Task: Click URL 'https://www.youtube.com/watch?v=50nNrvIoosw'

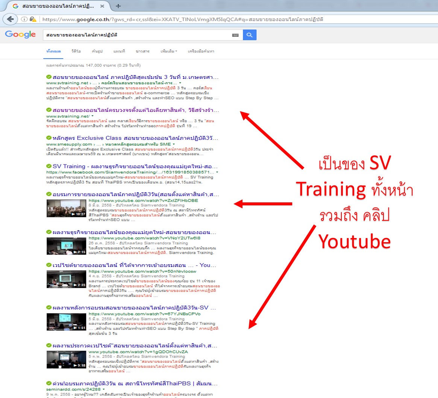Action: click(x=142, y=271)
